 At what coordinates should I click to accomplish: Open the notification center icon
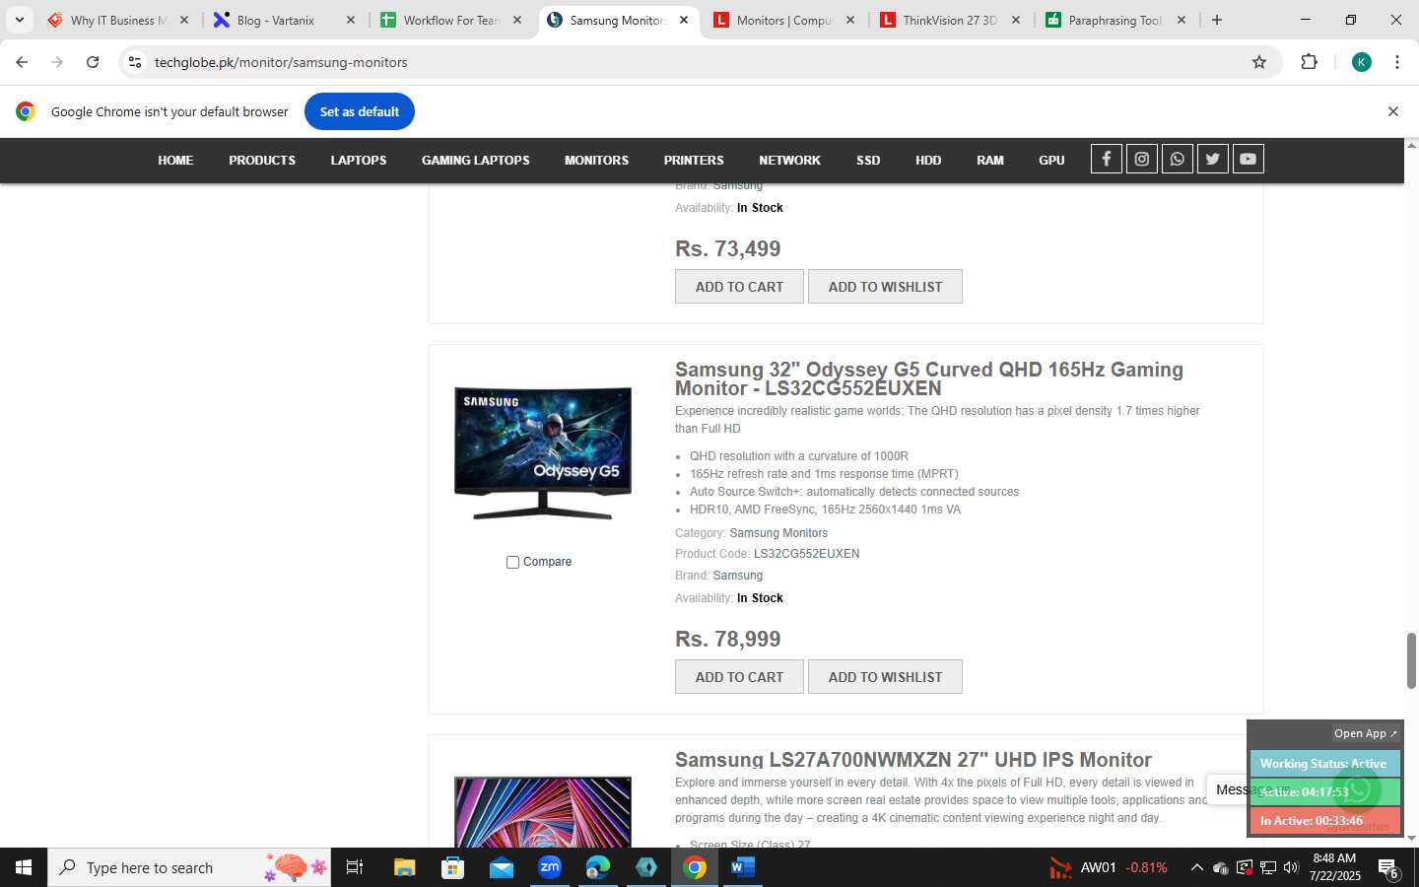click(1388, 868)
